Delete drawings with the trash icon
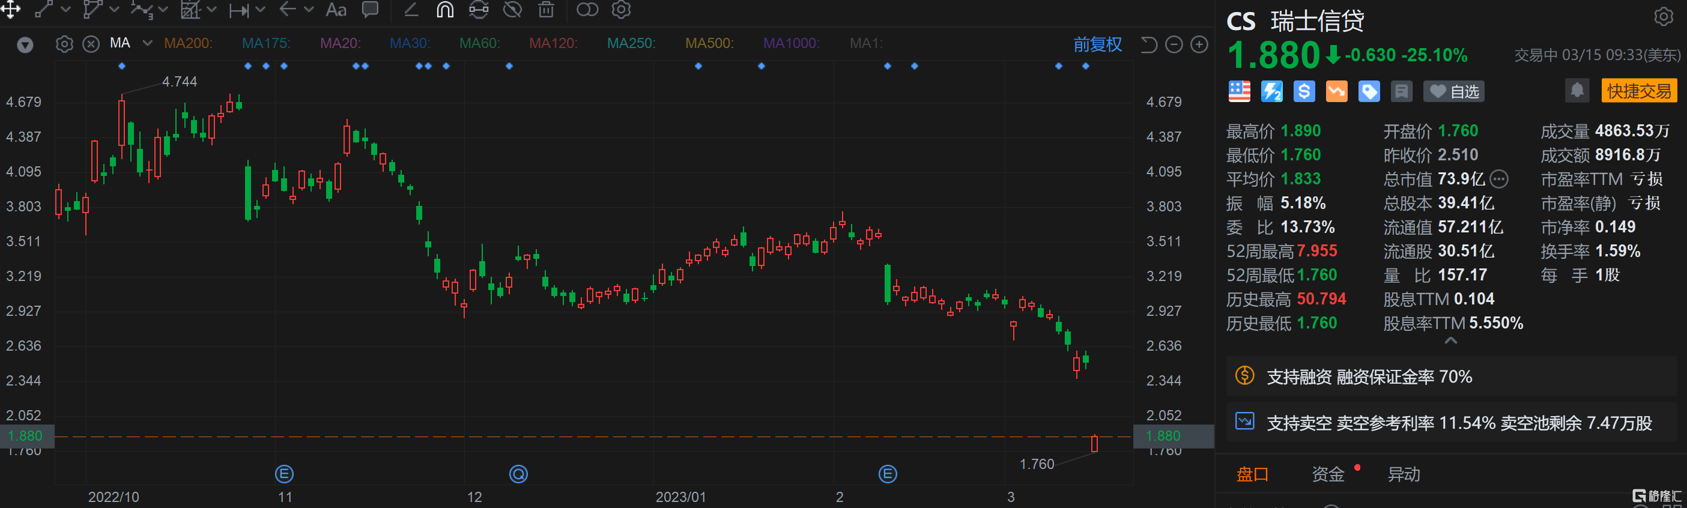 click(546, 9)
